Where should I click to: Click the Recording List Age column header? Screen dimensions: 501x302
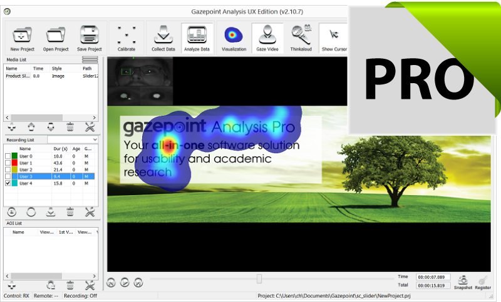tap(76, 149)
